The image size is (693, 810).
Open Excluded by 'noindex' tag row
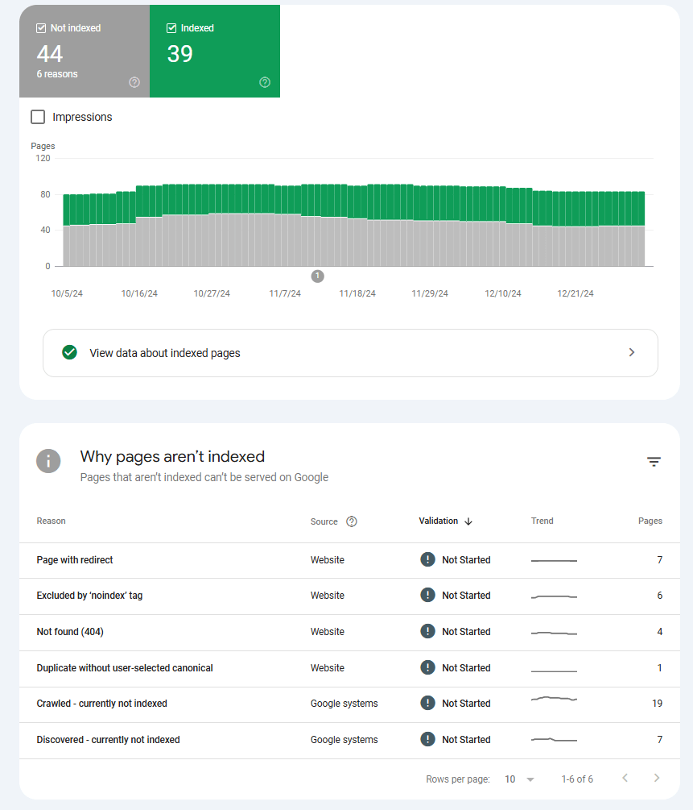[x=89, y=596]
